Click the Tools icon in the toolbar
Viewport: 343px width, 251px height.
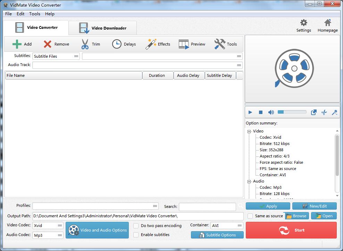pos(226,44)
